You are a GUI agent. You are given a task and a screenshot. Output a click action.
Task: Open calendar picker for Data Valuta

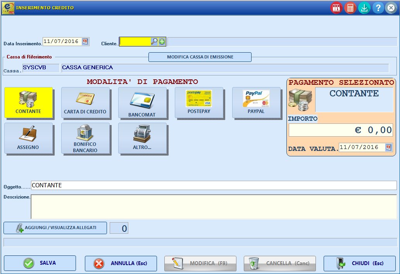tap(388, 147)
